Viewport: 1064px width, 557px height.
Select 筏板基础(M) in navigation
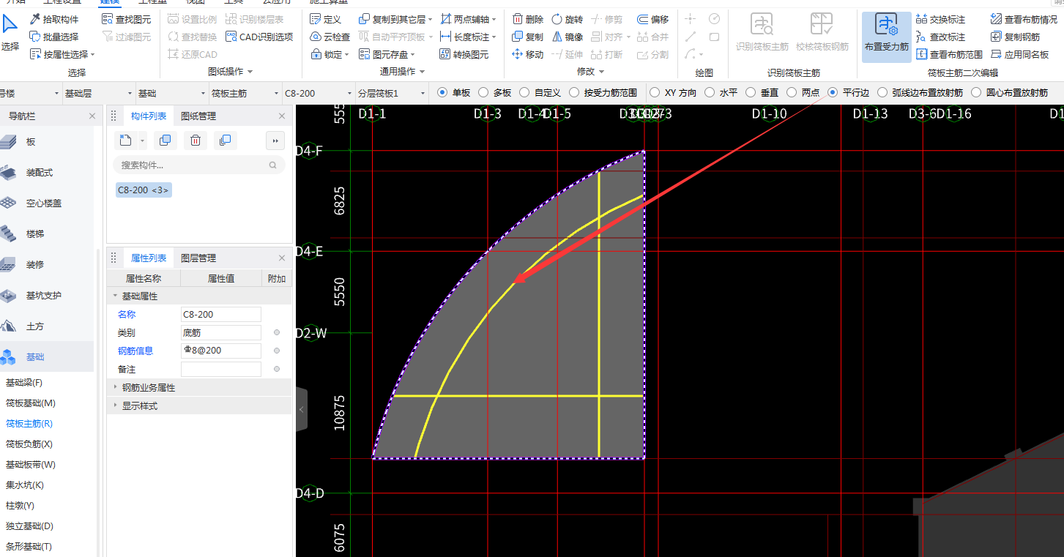(x=31, y=403)
